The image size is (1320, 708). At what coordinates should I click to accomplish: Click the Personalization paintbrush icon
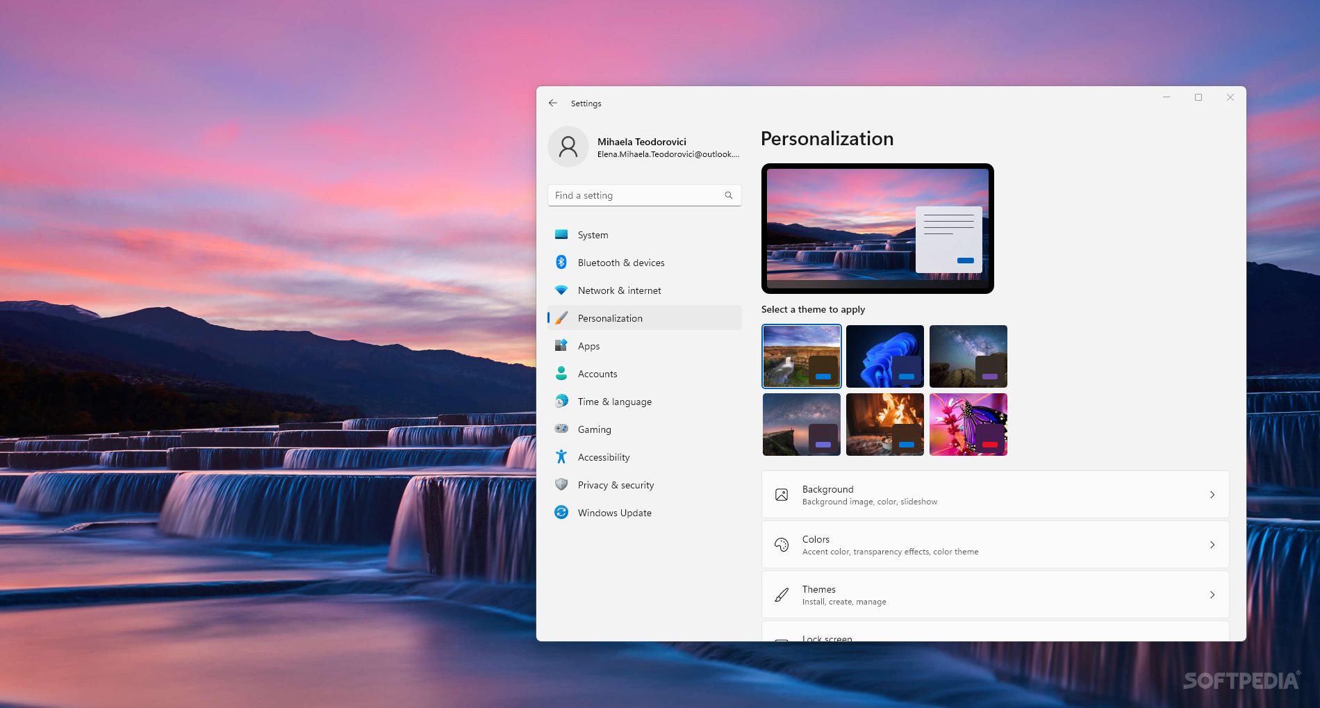[561, 318]
